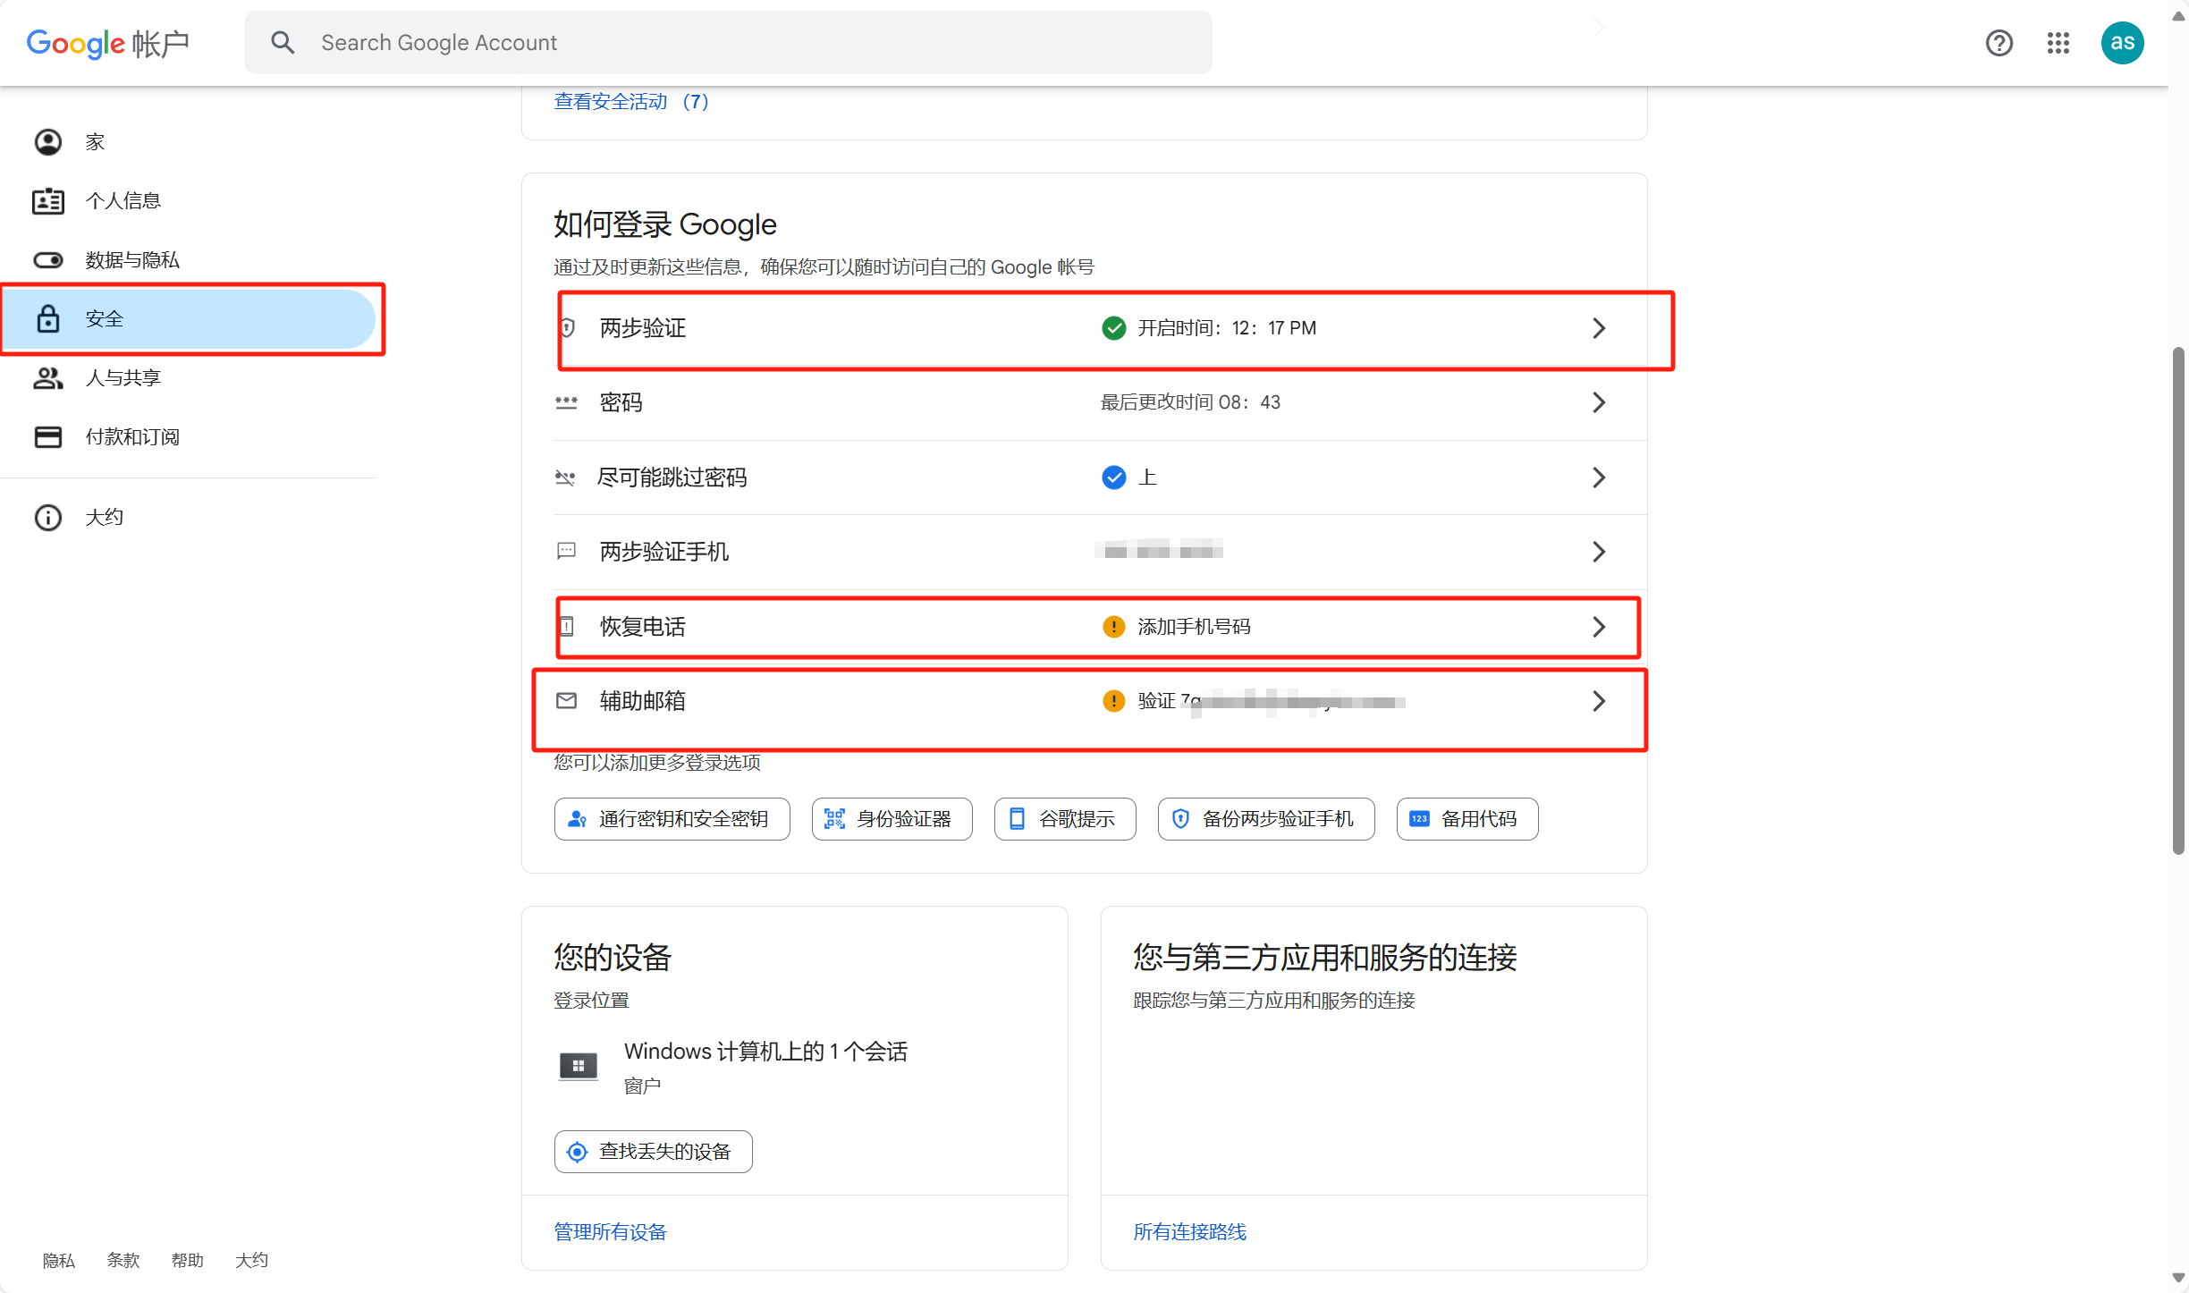The width and height of the screenshot is (2189, 1293).
Task: Expand the 两步验证 (2-Step Verification) chevron
Action: coord(1601,326)
